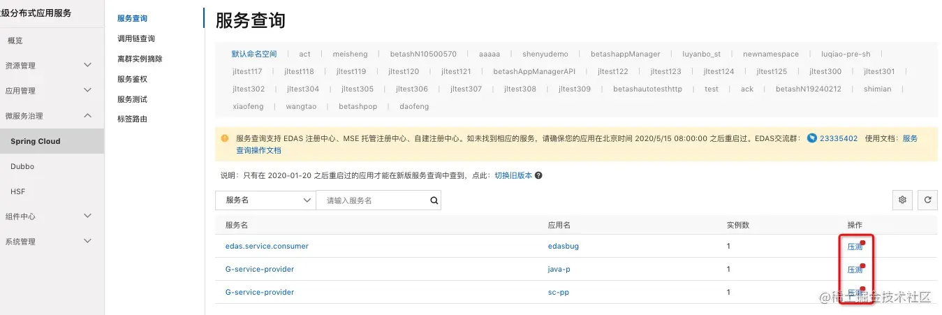The height and width of the screenshot is (315, 942).
Task: Open the 服务名 filter dropdown
Action: (265, 200)
